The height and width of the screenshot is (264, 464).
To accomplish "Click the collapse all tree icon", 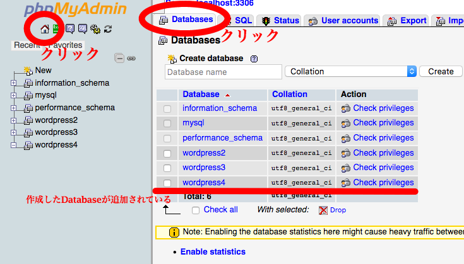I will tap(119, 58).
